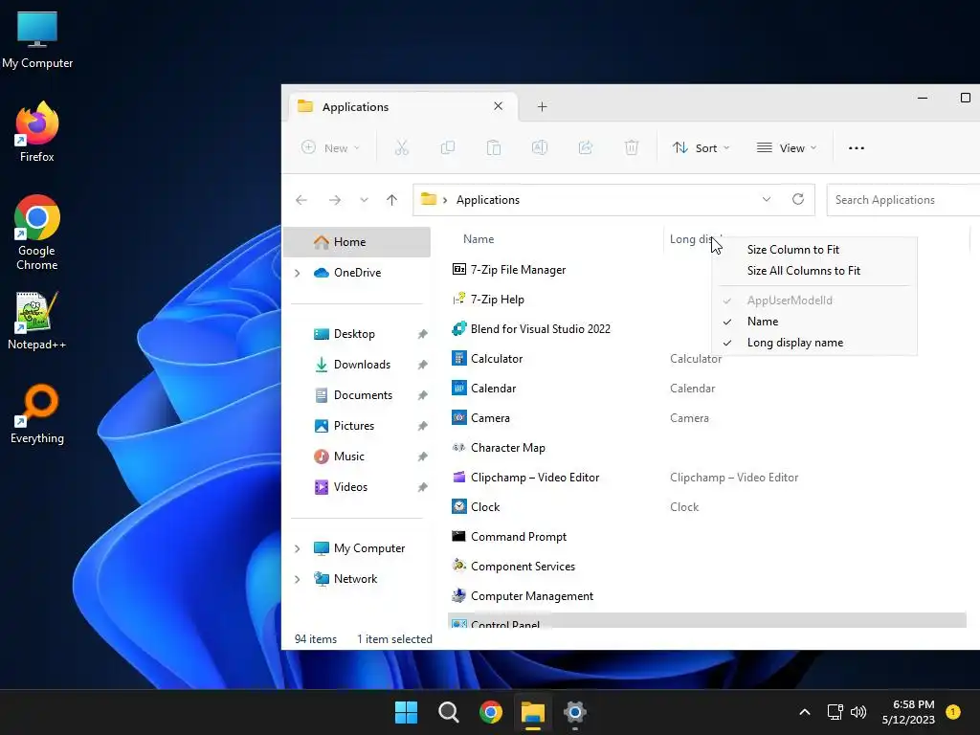Open a new tab with plus button

[x=542, y=107]
